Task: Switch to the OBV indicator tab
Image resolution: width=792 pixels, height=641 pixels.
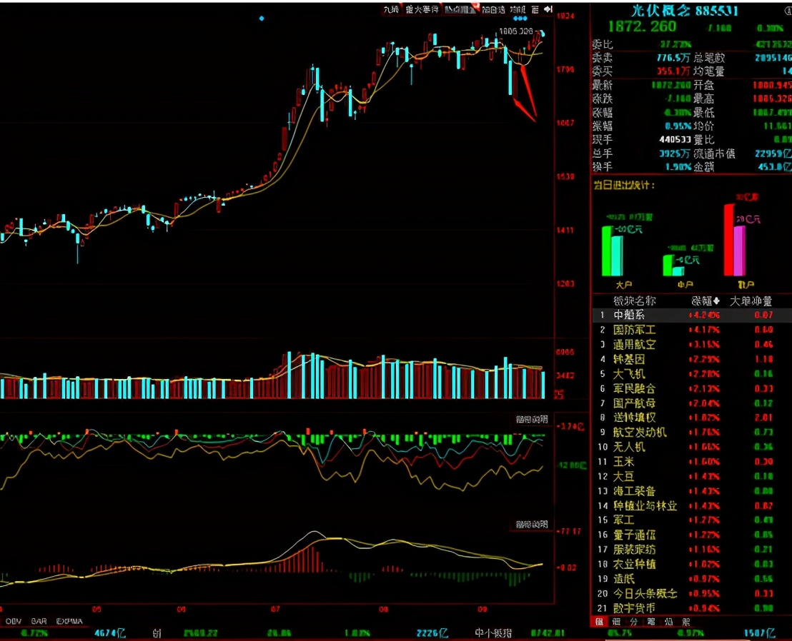Action: [13, 621]
